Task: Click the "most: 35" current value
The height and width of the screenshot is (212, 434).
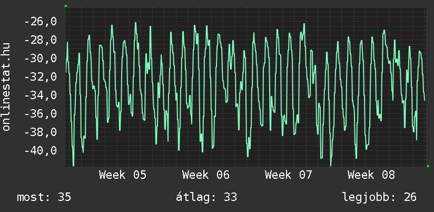Action: coord(44,197)
